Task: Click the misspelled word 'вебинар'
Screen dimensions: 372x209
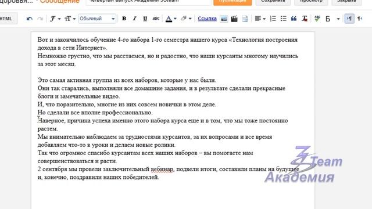Action: (162, 169)
